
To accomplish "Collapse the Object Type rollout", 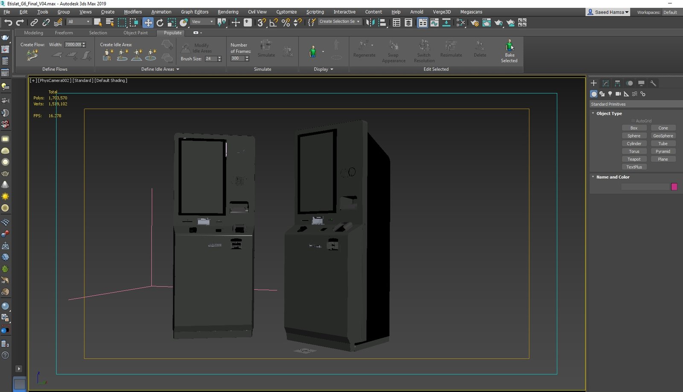I will pos(606,113).
